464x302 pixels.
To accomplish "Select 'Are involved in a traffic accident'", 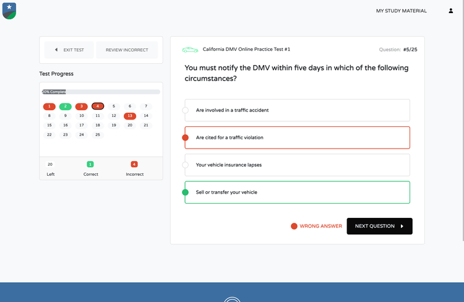I will [x=297, y=110].
